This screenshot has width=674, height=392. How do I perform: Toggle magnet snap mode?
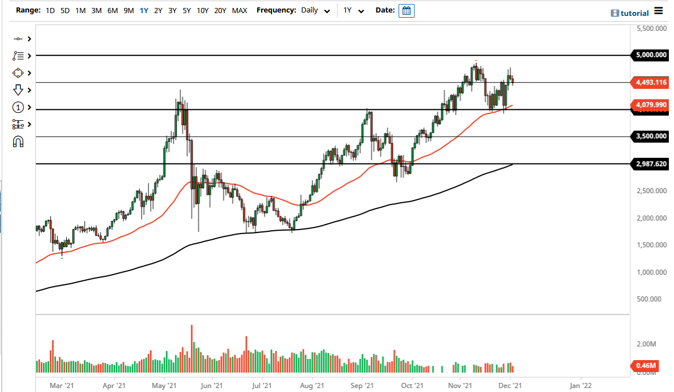point(17,141)
